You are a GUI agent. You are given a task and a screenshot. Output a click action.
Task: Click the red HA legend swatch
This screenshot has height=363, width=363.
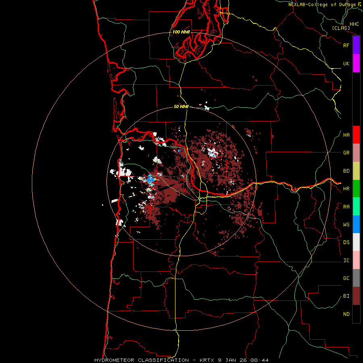[x=356, y=135]
